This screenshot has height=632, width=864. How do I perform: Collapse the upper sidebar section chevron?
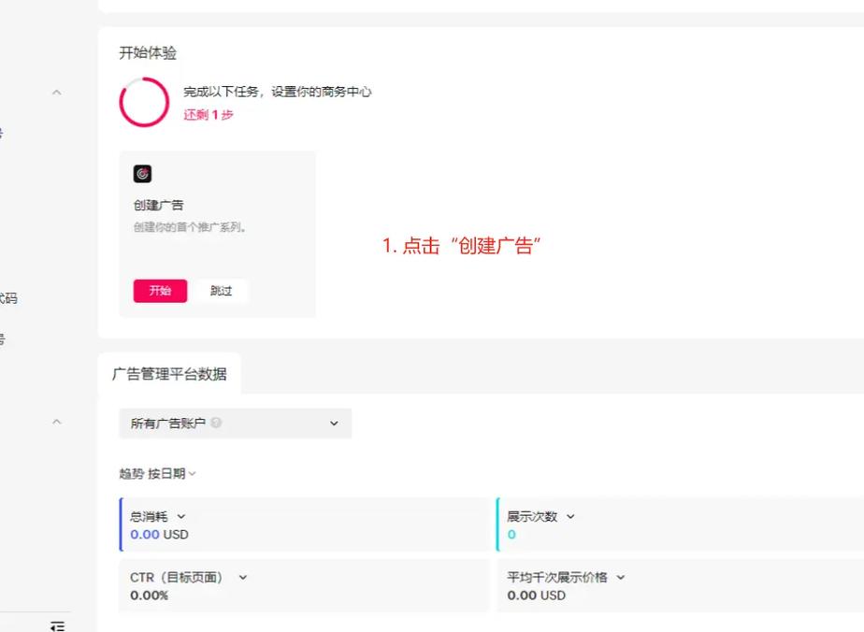click(x=56, y=93)
